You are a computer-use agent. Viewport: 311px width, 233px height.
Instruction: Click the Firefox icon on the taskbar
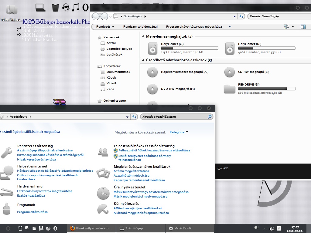[x=72, y=228]
